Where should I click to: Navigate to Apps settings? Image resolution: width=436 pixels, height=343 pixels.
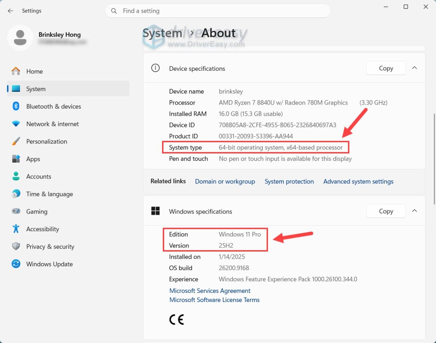(33, 159)
